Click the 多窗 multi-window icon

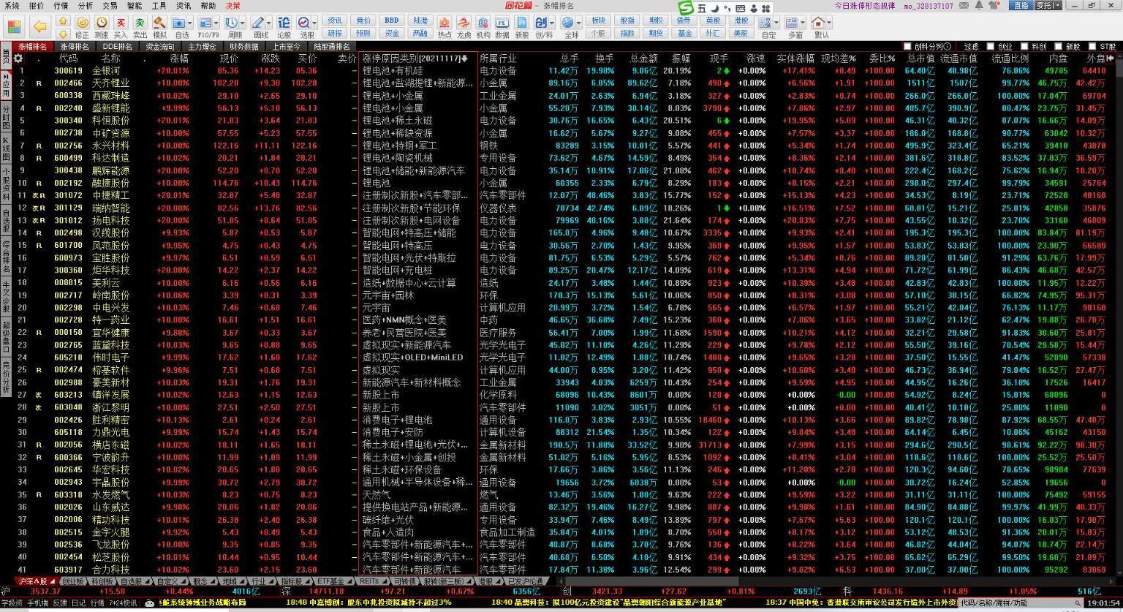(x=793, y=23)
